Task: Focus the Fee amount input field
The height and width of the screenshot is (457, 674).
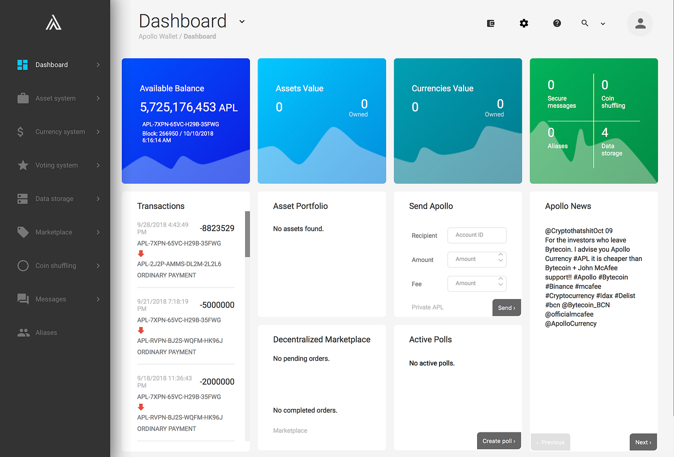Action: [x=477, y=284]
